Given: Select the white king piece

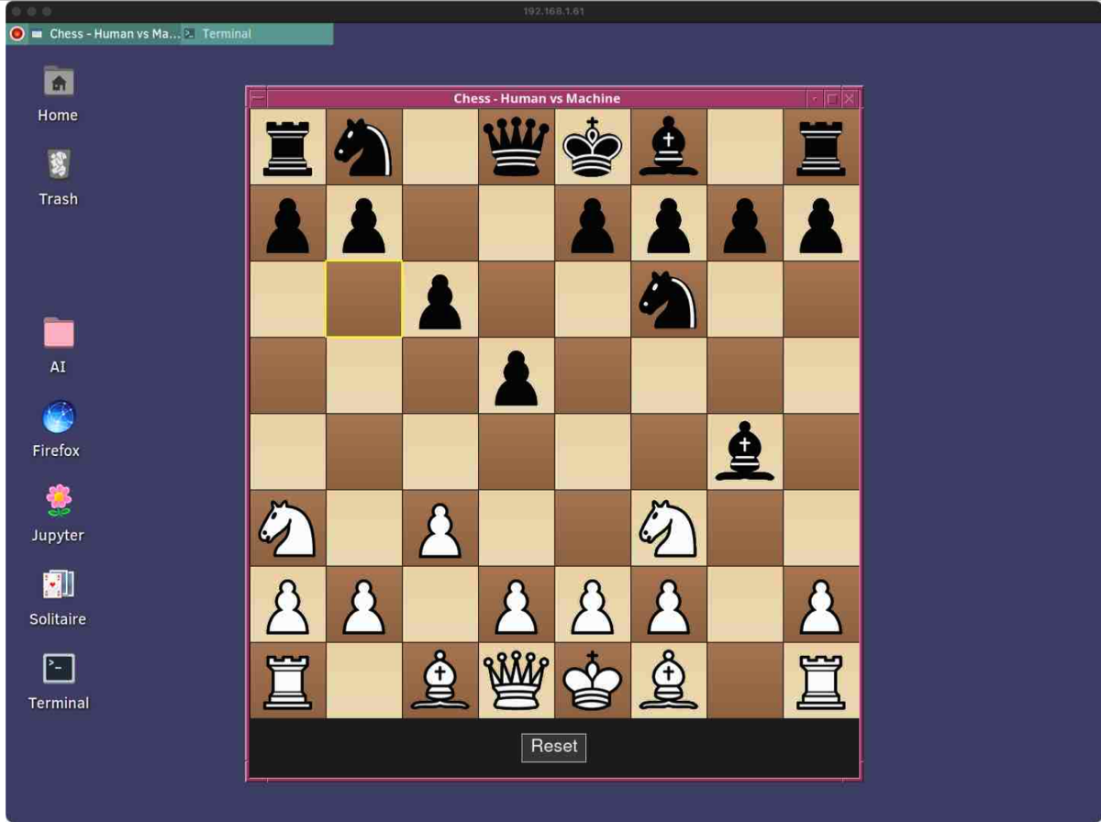Looking at the screenshot, I should tap(592, 681).
